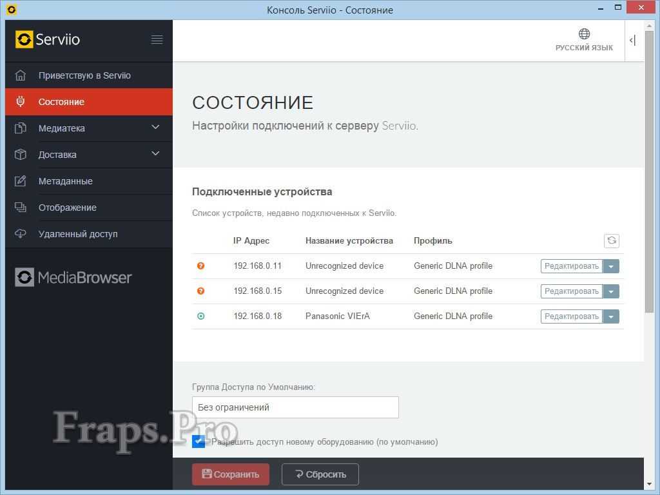Reset settings with the Сбросить button
The width and height of the screenshot is (660, 495).
[320, 474]
